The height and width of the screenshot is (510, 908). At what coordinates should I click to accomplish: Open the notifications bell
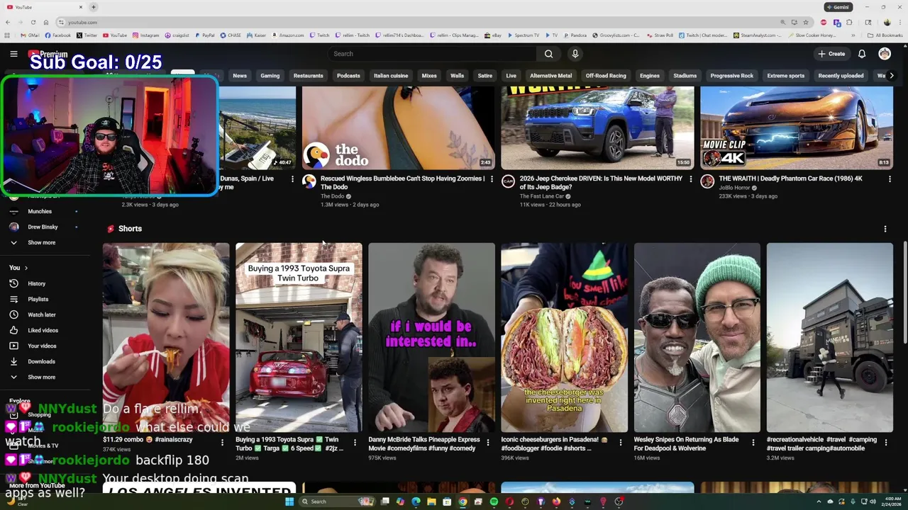862,54
